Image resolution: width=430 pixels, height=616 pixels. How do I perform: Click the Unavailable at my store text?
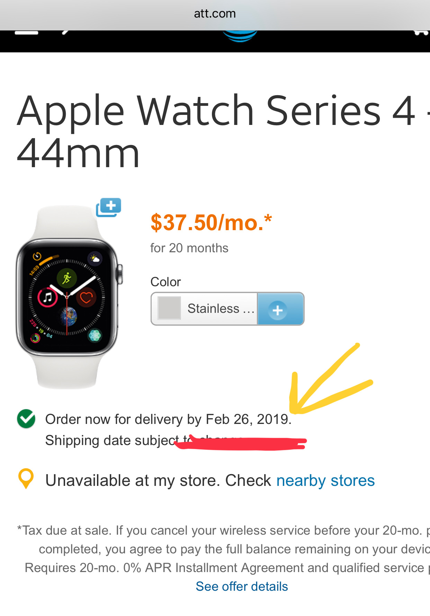point(158,481)
